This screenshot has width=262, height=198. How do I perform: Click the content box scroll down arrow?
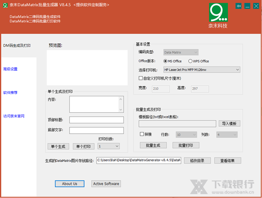tap(121, 110)
